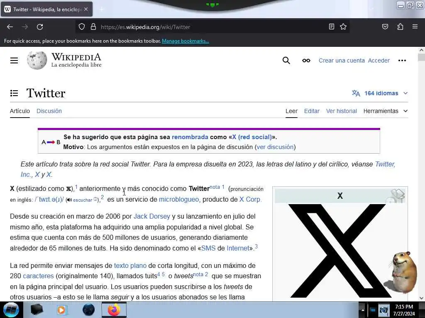The image size is (425, 318).
Task: Toggle the table of contents icon
Action: 14,93
